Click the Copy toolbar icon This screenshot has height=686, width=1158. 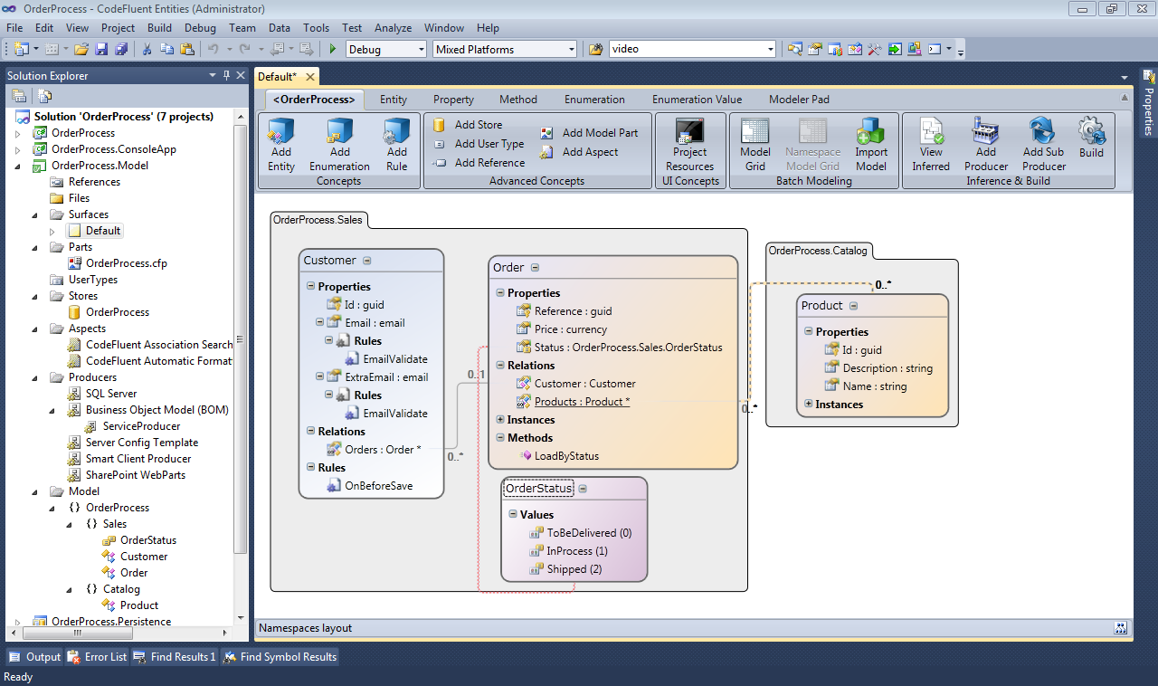(x=166, y=49)
